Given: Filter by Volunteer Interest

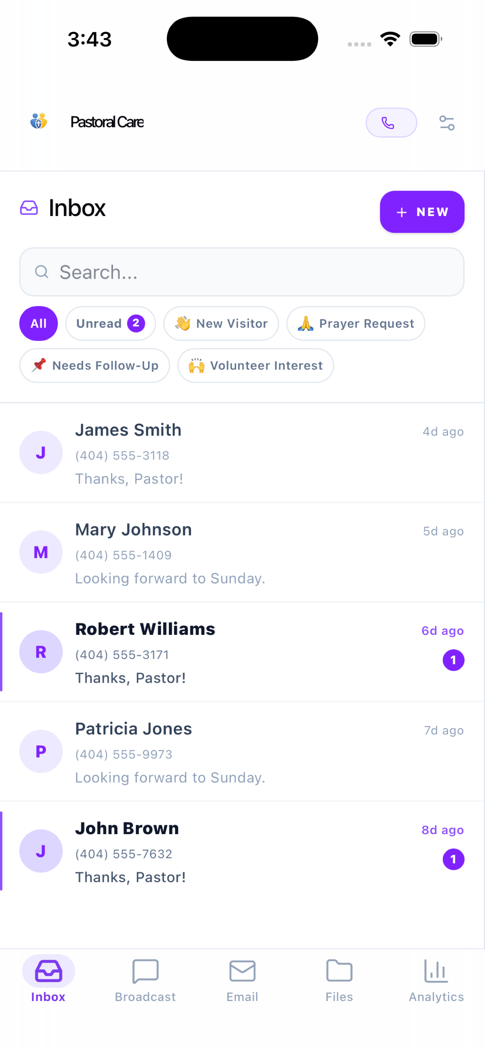Looking at the screenshot, I should pos(256,365).
